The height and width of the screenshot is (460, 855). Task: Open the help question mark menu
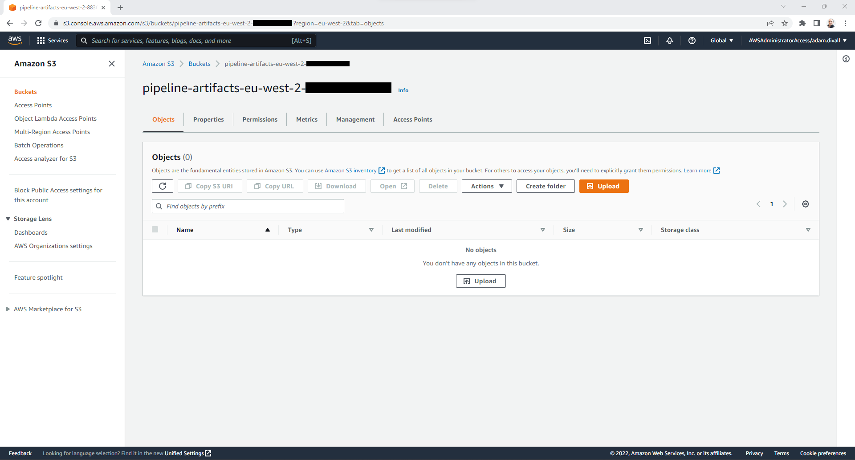[692, 41]
